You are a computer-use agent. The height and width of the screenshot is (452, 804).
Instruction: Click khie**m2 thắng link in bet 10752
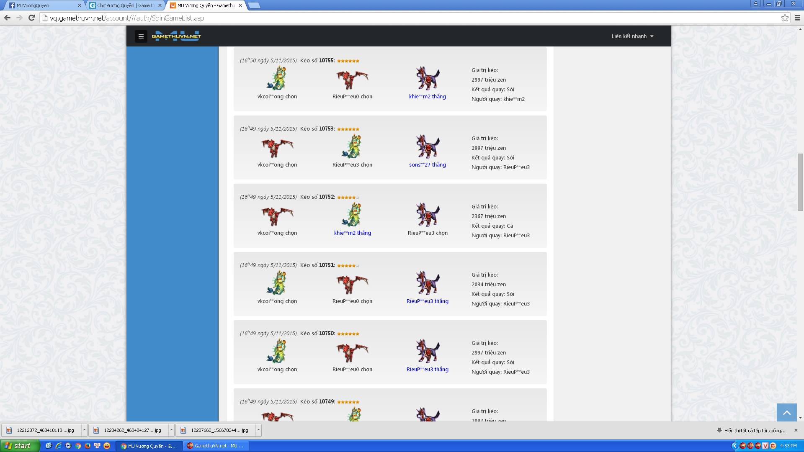click(x=353, y=233)
